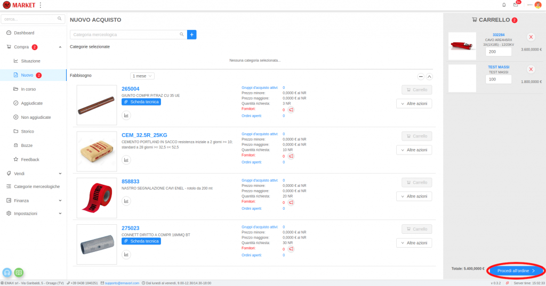Click the blue plus button beside category search
546x286 pixels.
click(192, 35)
